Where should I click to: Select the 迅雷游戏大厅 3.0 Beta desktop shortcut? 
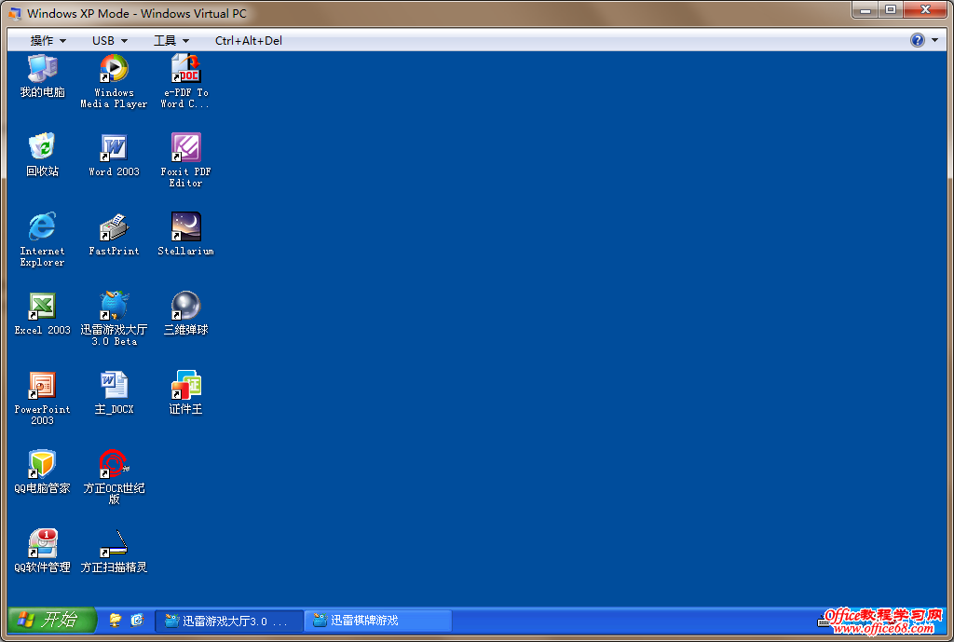click(x=114, y=319)
